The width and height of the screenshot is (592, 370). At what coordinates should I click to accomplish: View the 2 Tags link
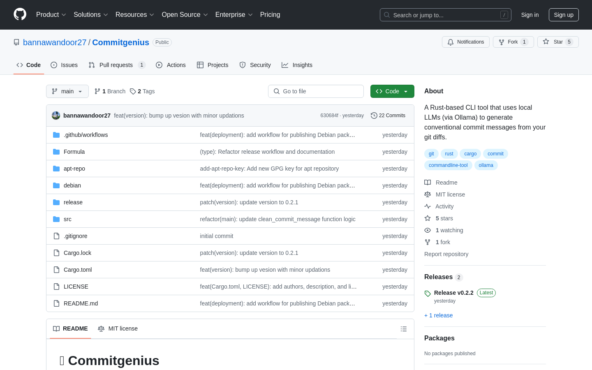(142, 91)
